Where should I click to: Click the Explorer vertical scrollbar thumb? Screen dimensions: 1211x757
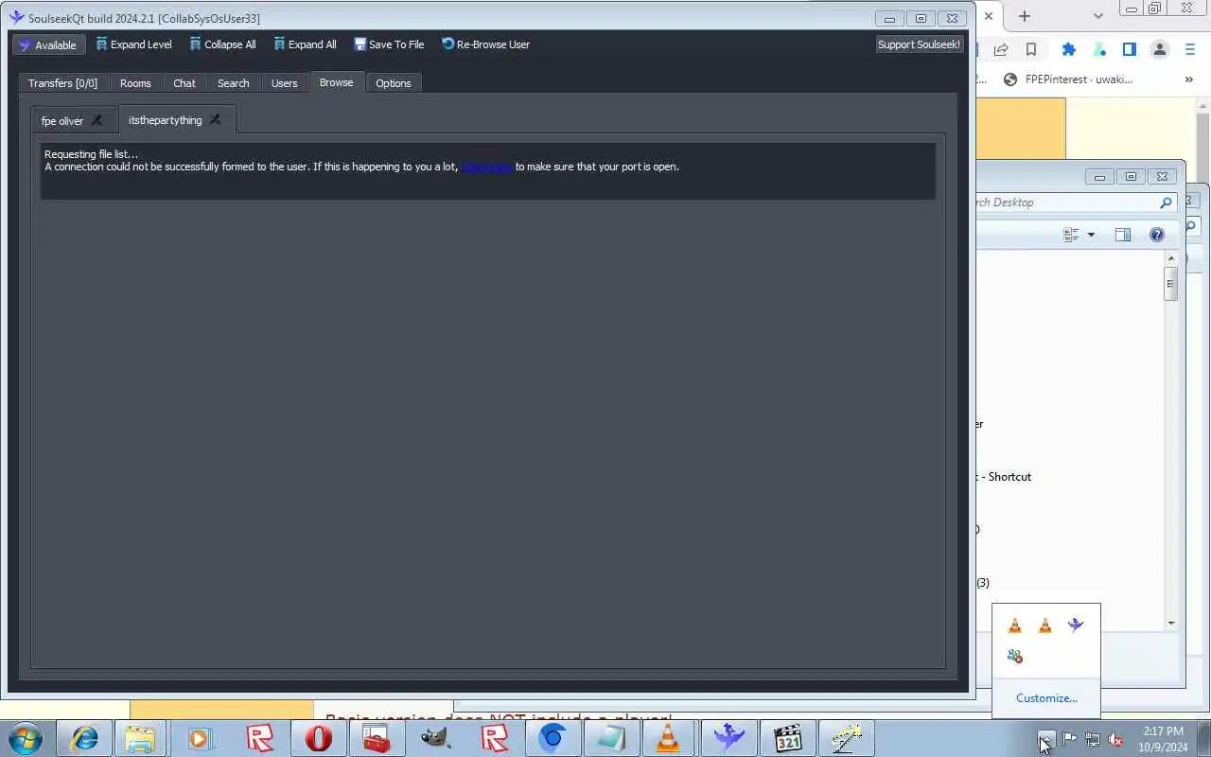coord(1171,284)
